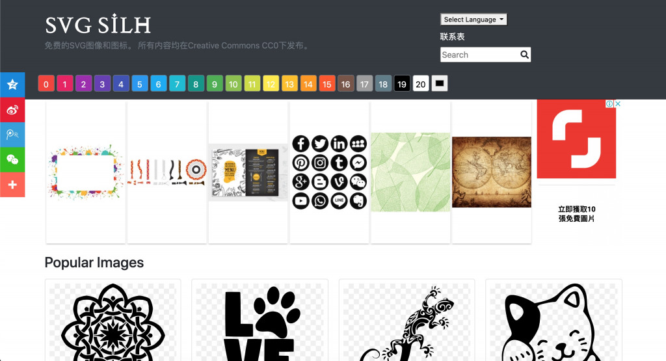This screenshot has width=666, height=361.
Task: Open the Select Language dropdown
Action: (473, 20)
